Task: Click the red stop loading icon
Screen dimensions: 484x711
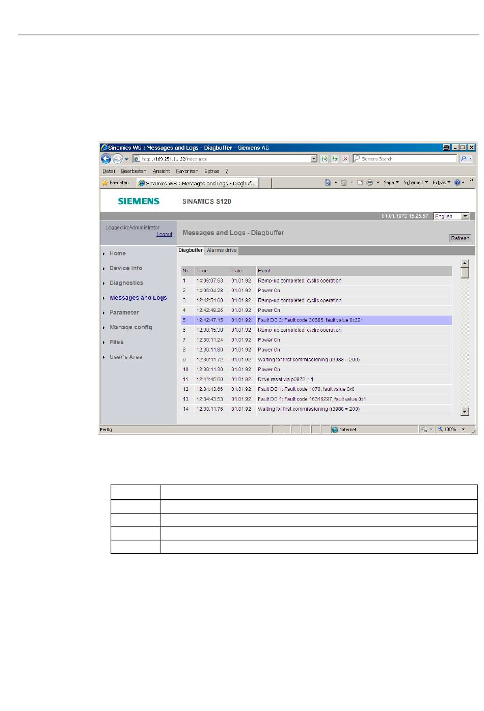Action: pyautogui.click(x=345, y=159)
